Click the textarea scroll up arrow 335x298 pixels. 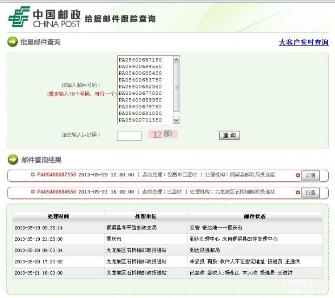pos(176,59)
